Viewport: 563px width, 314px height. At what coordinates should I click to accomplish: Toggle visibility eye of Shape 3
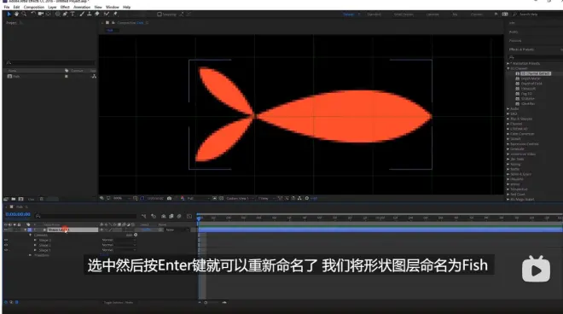6,240
